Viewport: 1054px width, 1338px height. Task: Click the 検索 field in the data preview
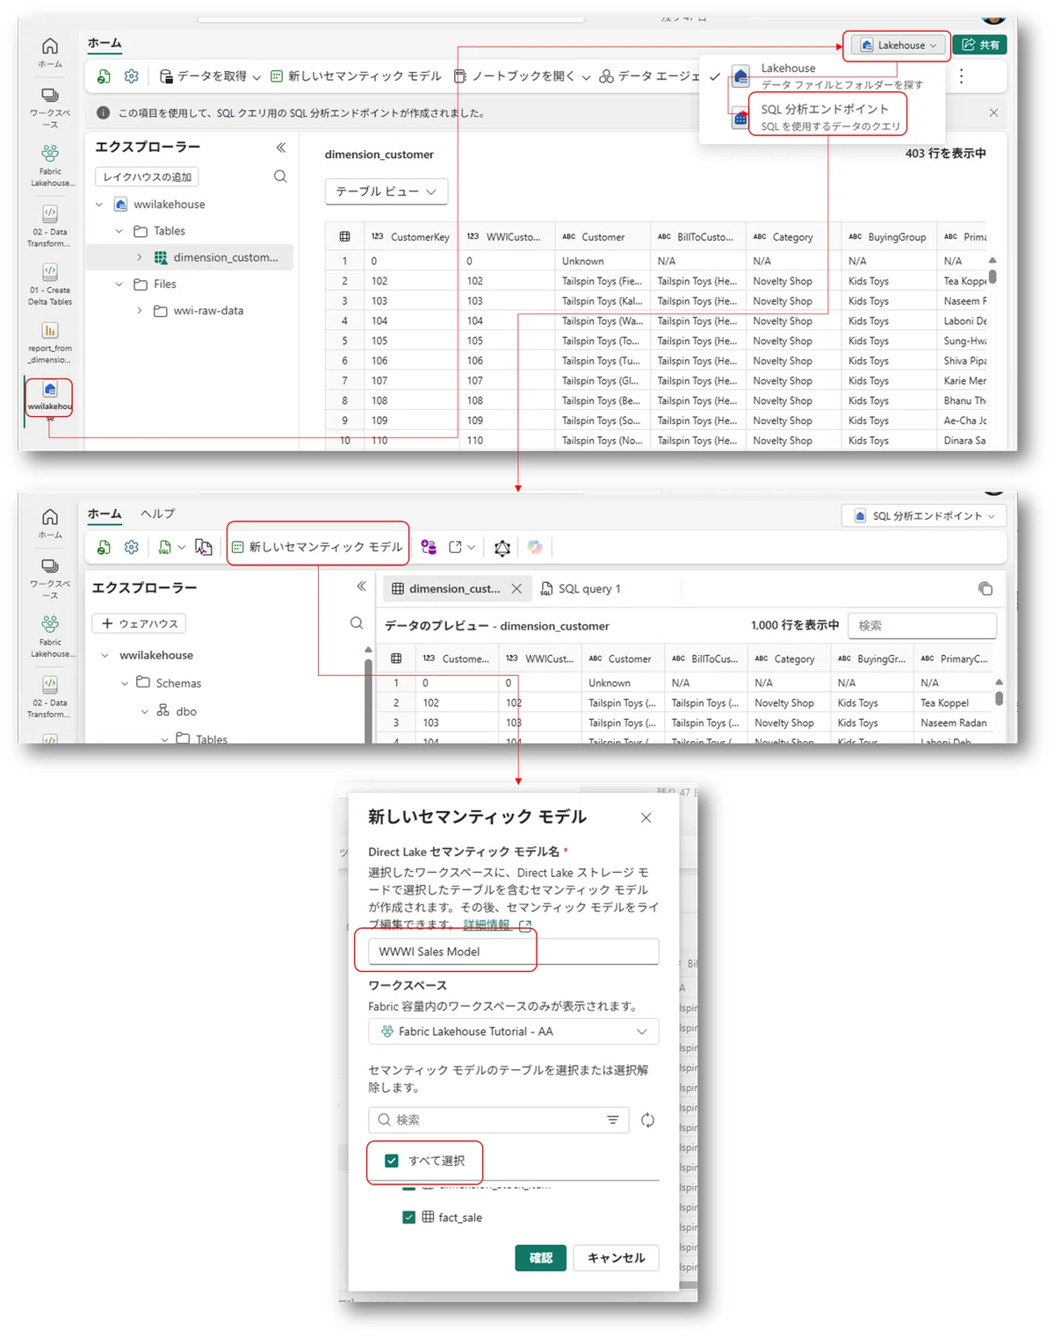coord(922,626)
